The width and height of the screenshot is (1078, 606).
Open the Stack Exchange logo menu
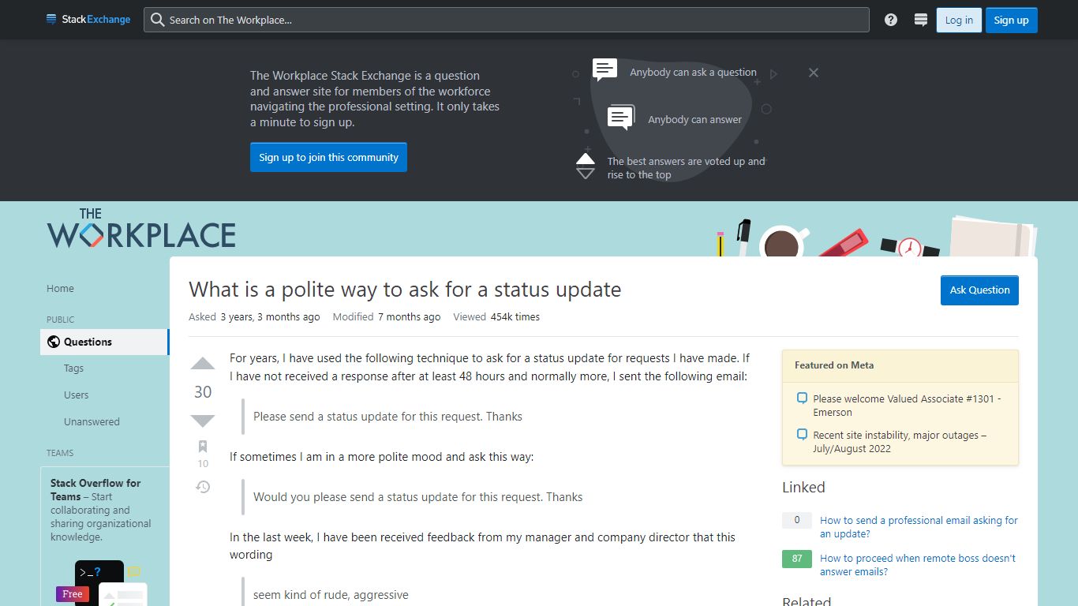(x=88, y=20)
